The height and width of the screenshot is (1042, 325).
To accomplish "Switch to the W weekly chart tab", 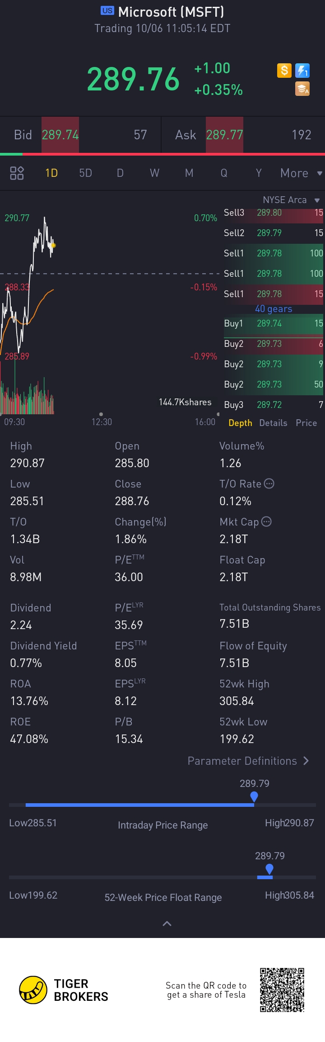I will point(154,173).
